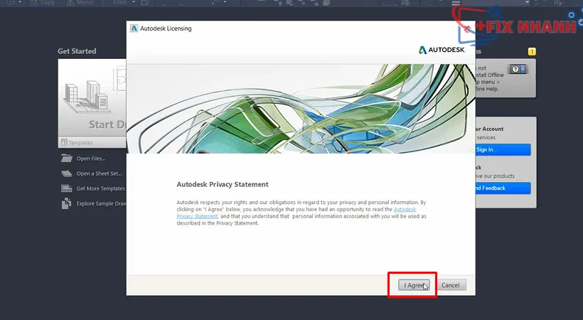
Task: Click Open Files in Get Started
Action: coord(91,159)
